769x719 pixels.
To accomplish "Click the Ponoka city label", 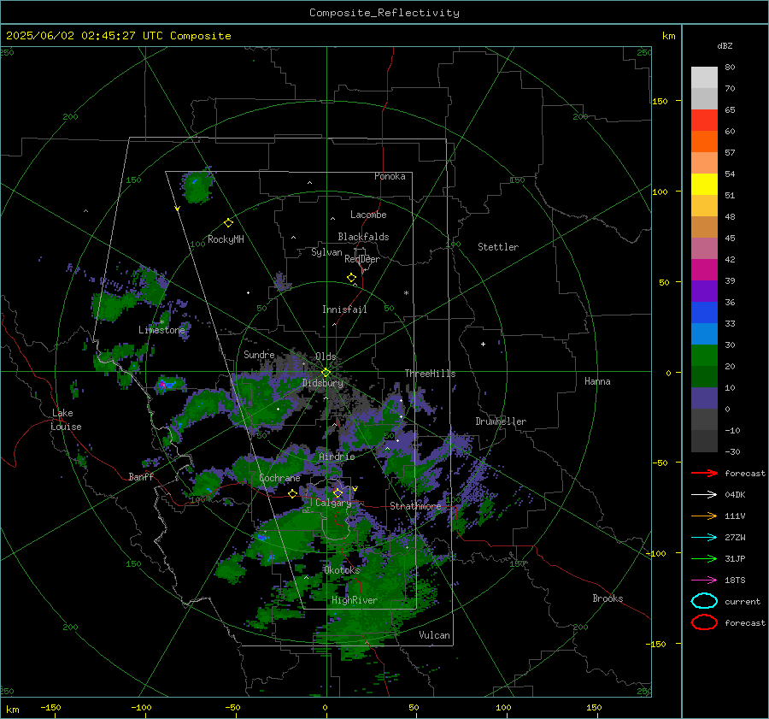I will coord(390,176).
